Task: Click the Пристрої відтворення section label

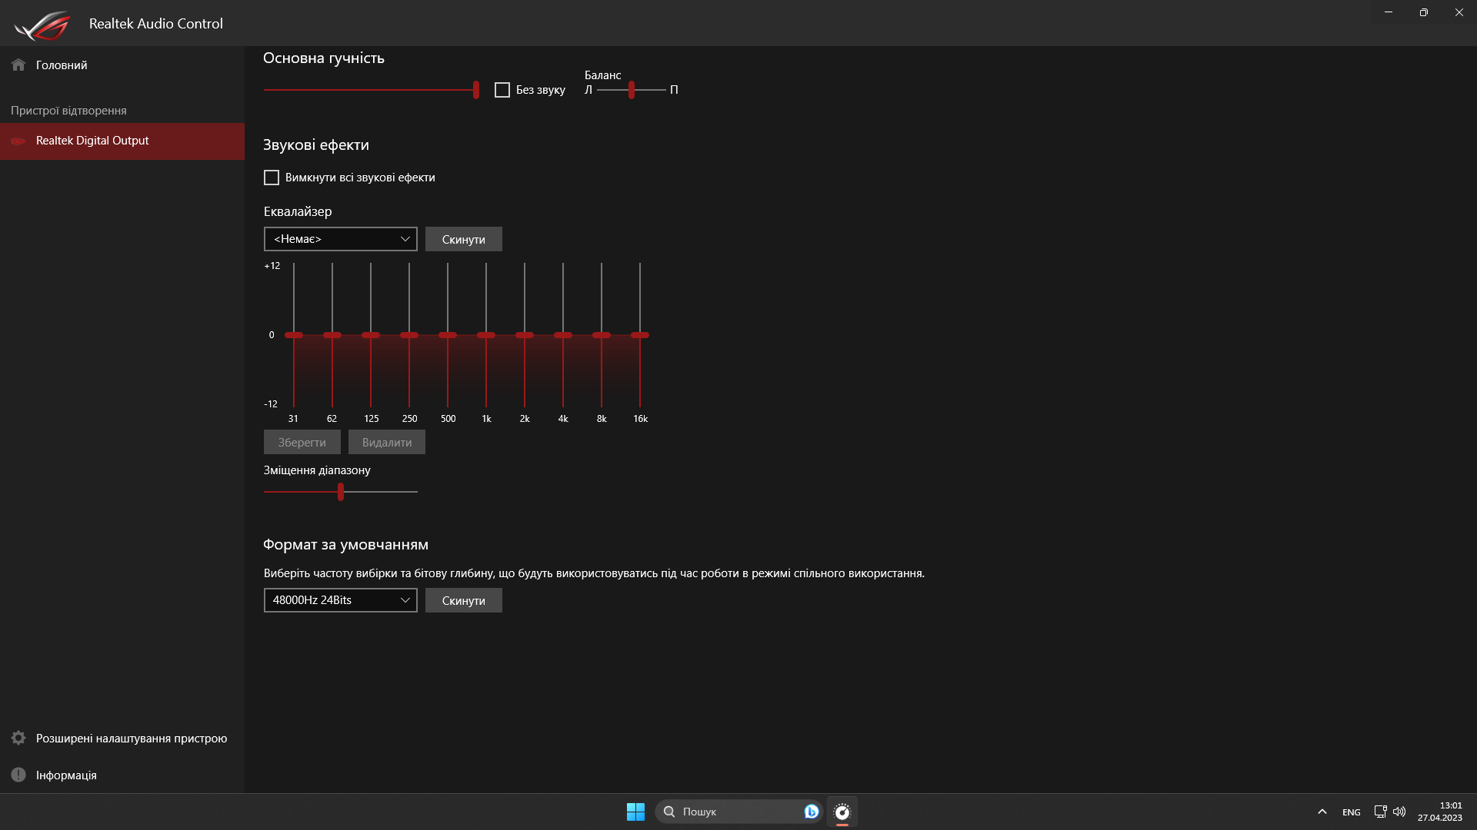Action: click(x=68, y=111)
